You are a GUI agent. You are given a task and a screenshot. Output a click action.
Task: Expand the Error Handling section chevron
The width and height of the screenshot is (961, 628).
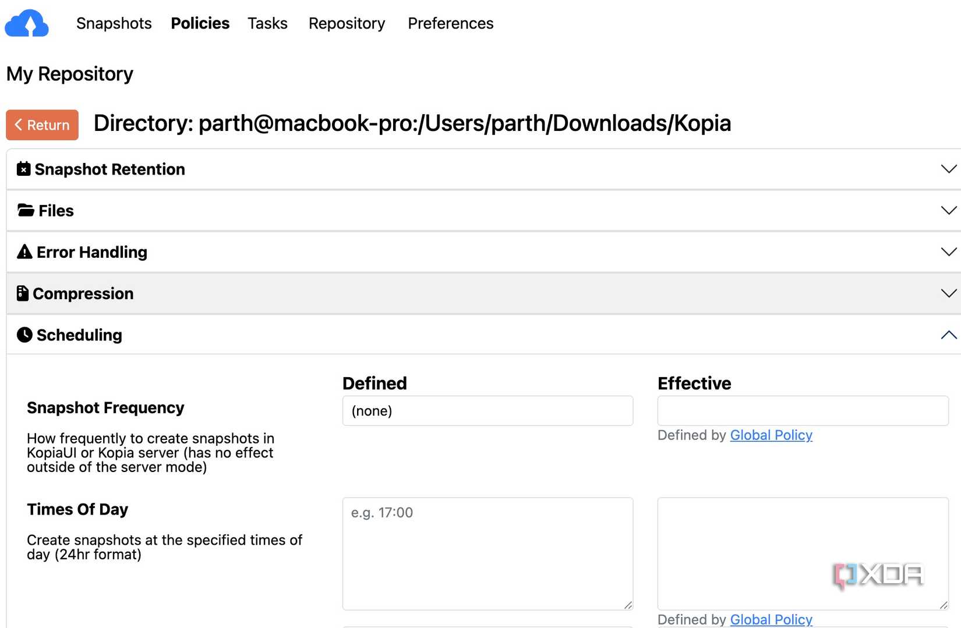[949, 251]
